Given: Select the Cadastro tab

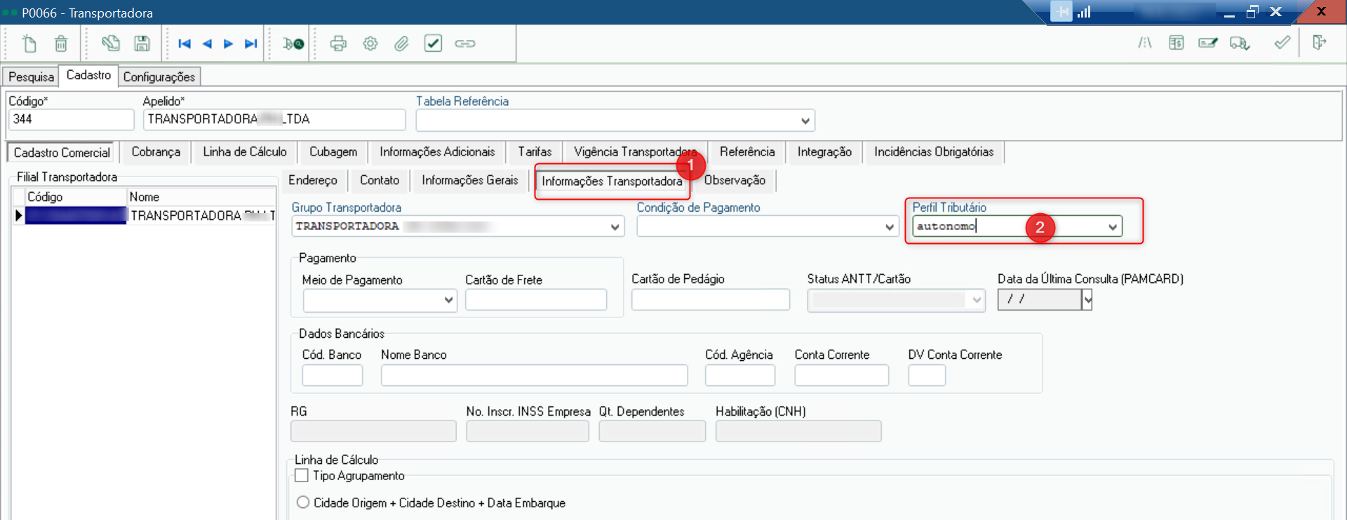Looking at the screenshot, I should click(88, 75).
